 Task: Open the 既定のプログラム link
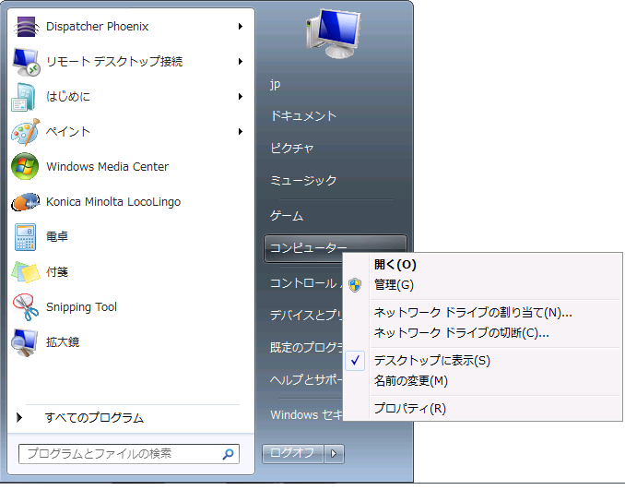tap(306, 347)
